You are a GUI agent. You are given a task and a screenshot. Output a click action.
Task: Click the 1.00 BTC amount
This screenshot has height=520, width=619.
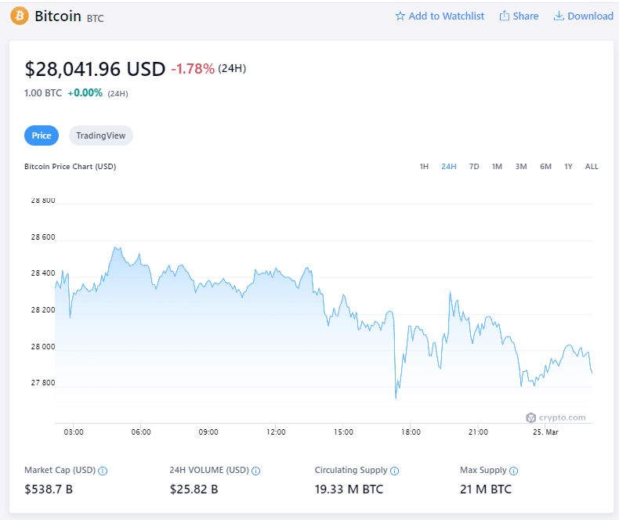(43, 93)
